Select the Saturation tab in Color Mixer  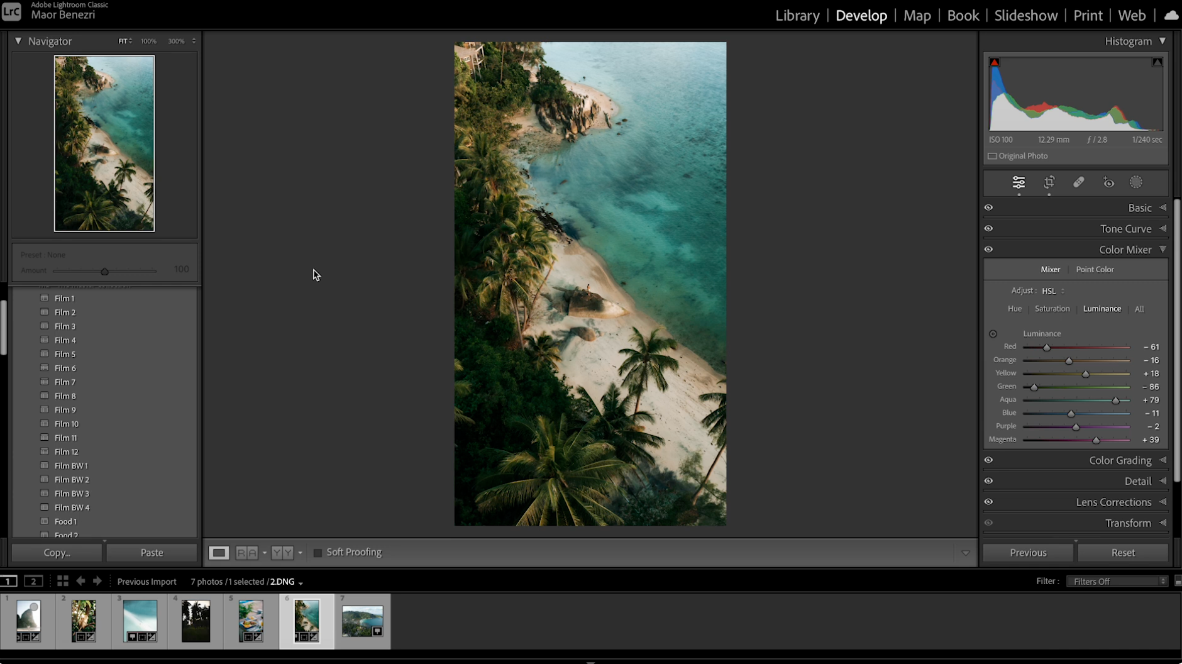click(x=1052, y=309)
